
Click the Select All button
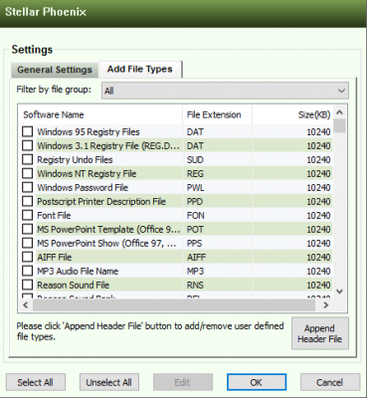[36, 382]
